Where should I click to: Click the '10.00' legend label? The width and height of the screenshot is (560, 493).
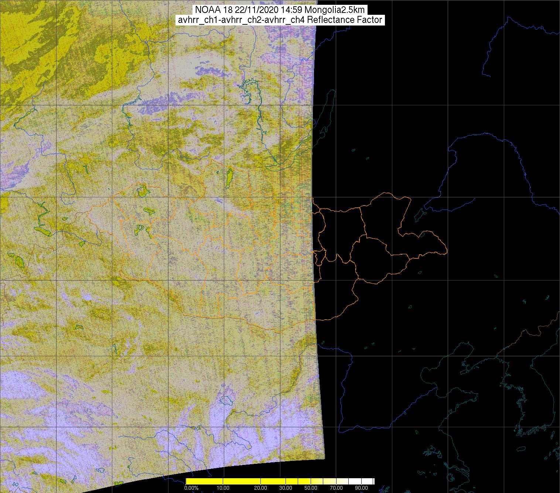[223, 488]
